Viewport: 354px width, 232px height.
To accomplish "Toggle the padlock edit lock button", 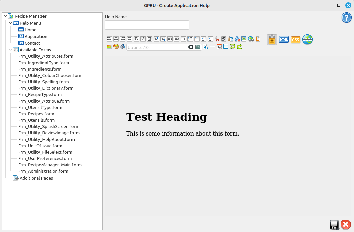I will tap(272, 40).
